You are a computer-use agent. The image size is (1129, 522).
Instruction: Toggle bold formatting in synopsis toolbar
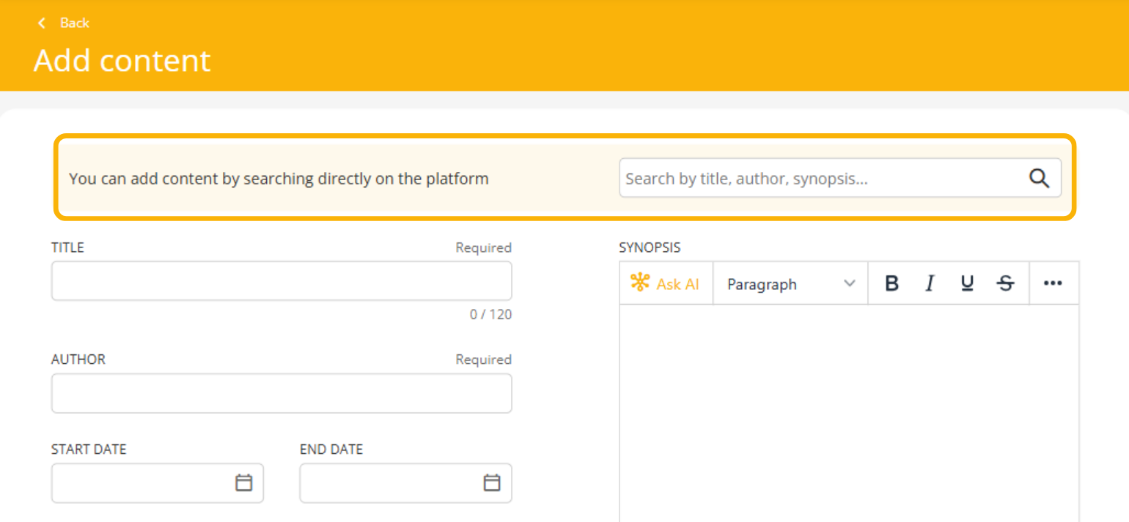point(891,283)
